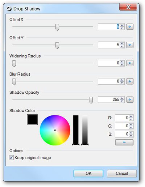This screenshot has width=145, height=187.
Task: Click the Shadow Opacity slider handle
Action: [91, 100]
